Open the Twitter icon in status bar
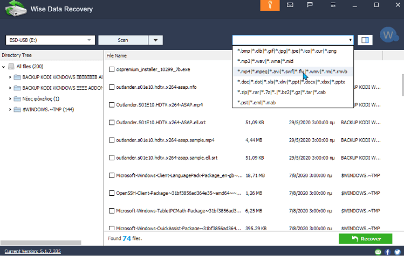Viewport: 404px width, 256px height. pyautogui.click(x=397, y=252)
